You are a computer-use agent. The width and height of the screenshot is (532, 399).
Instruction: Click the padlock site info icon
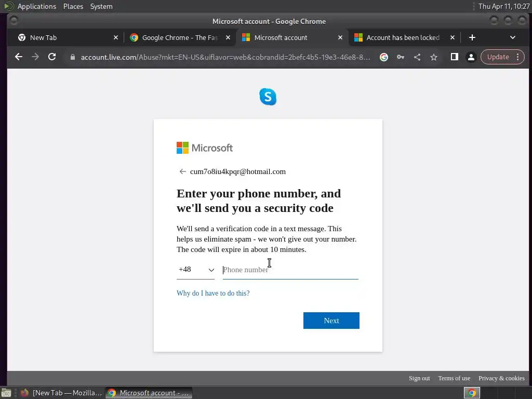tap(73, 57)
